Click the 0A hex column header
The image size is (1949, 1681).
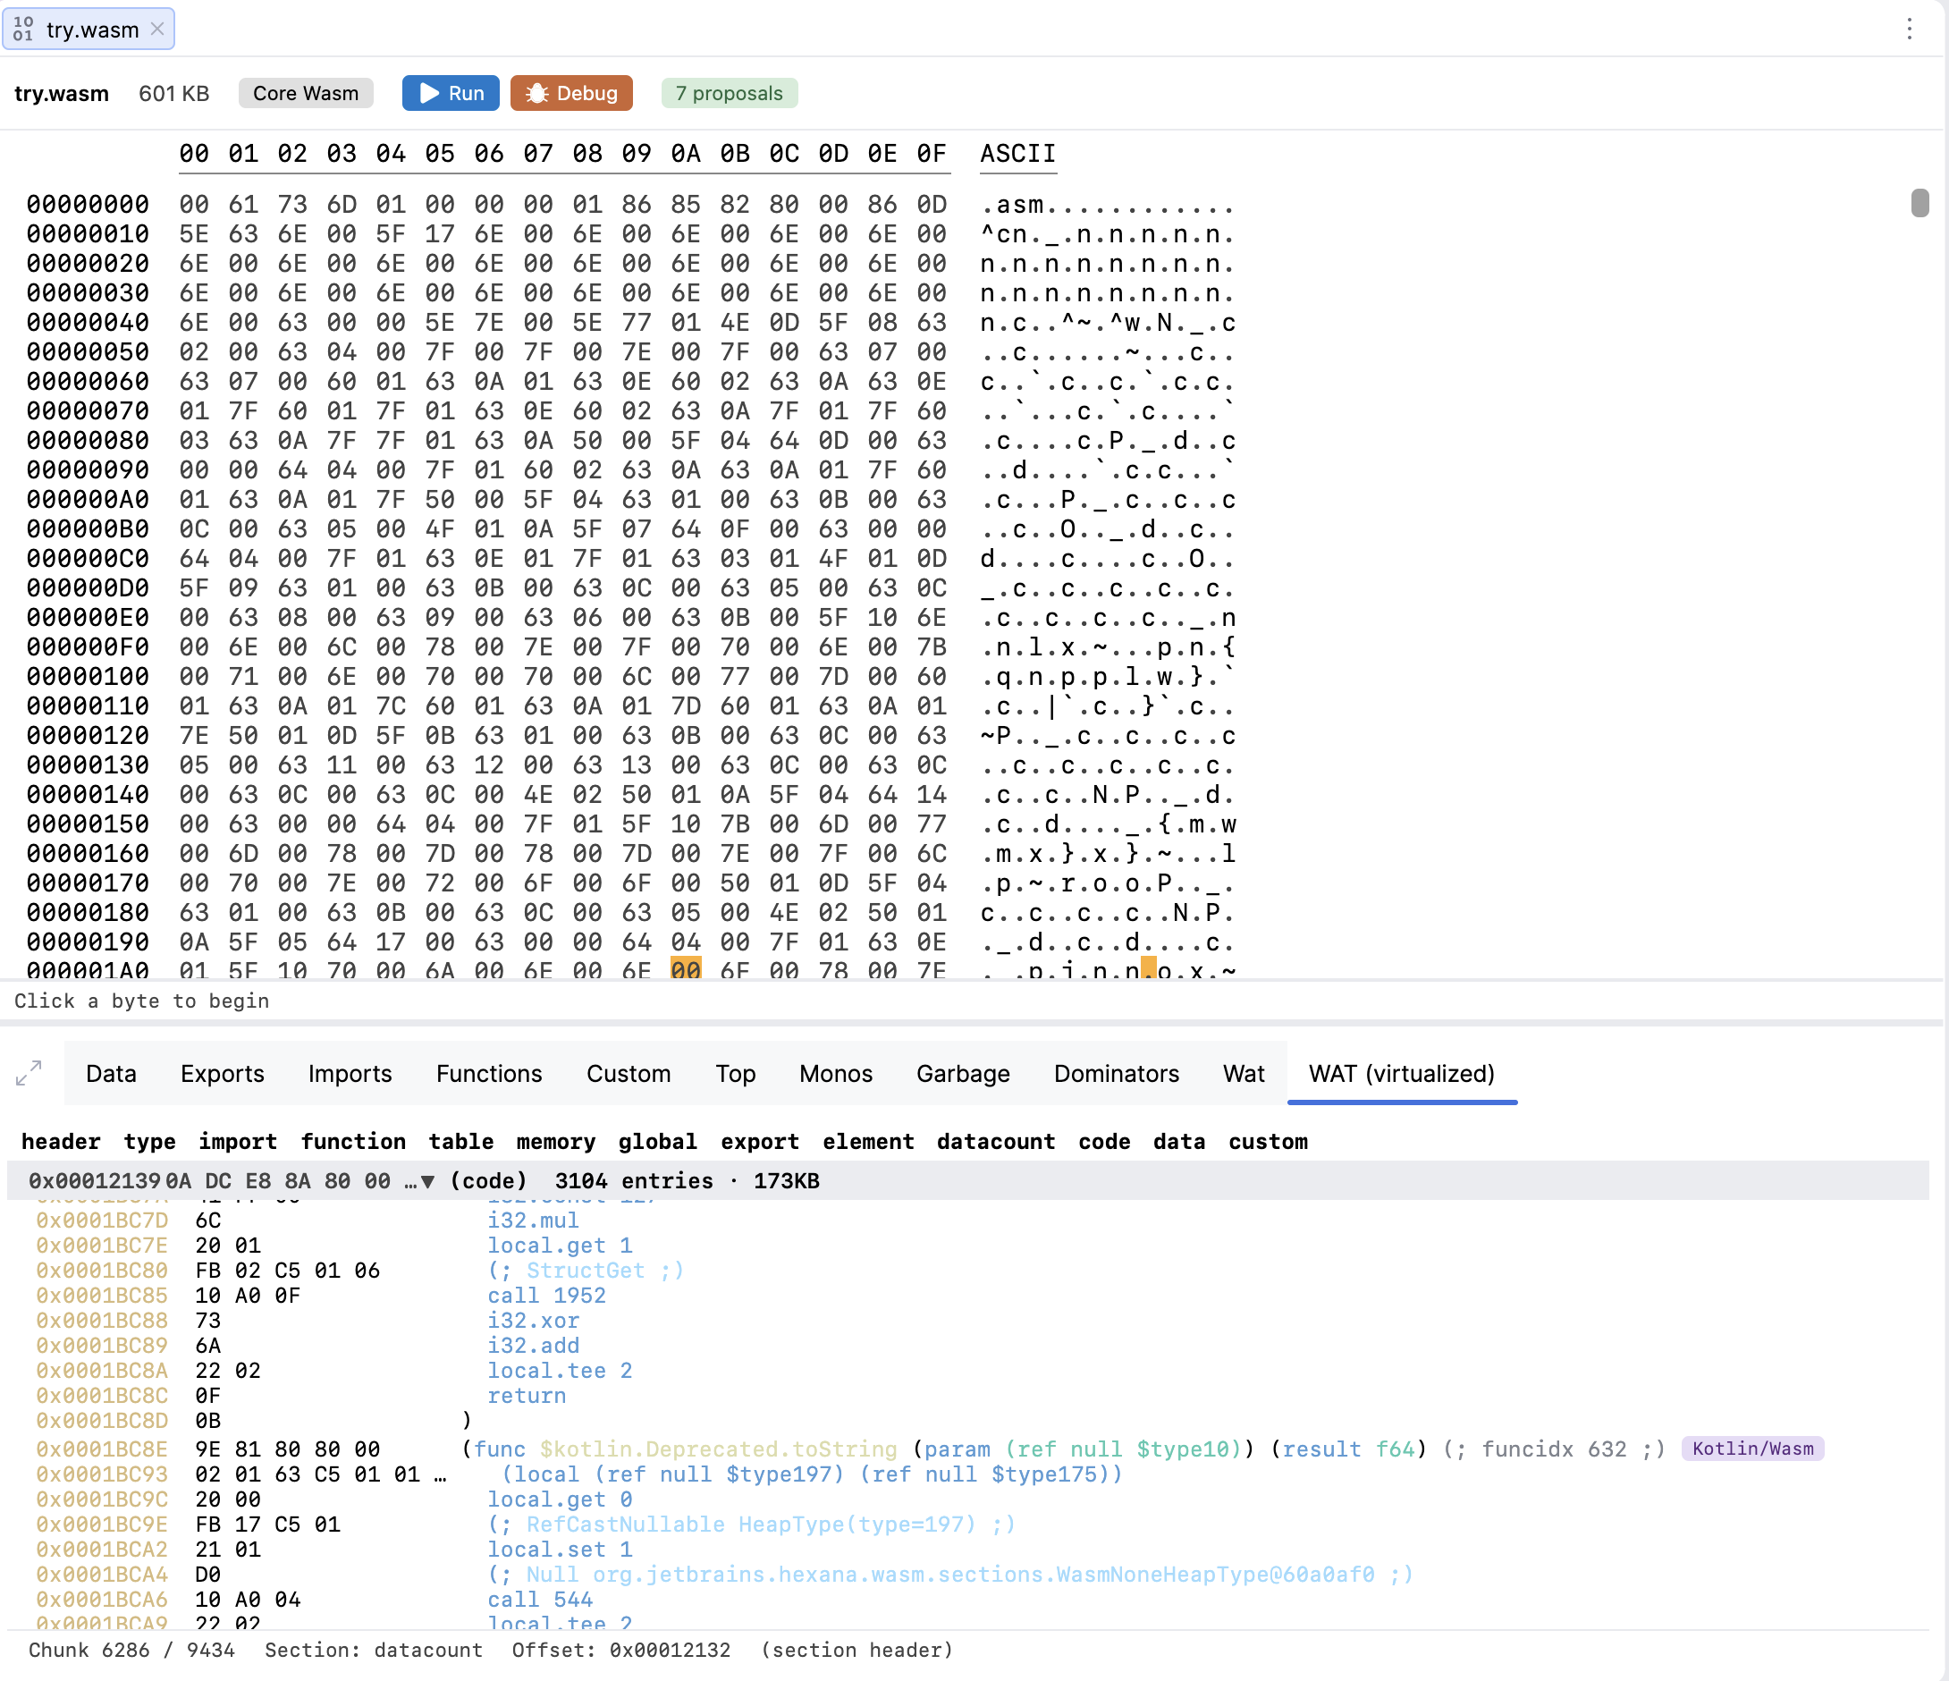click(686, 153)
